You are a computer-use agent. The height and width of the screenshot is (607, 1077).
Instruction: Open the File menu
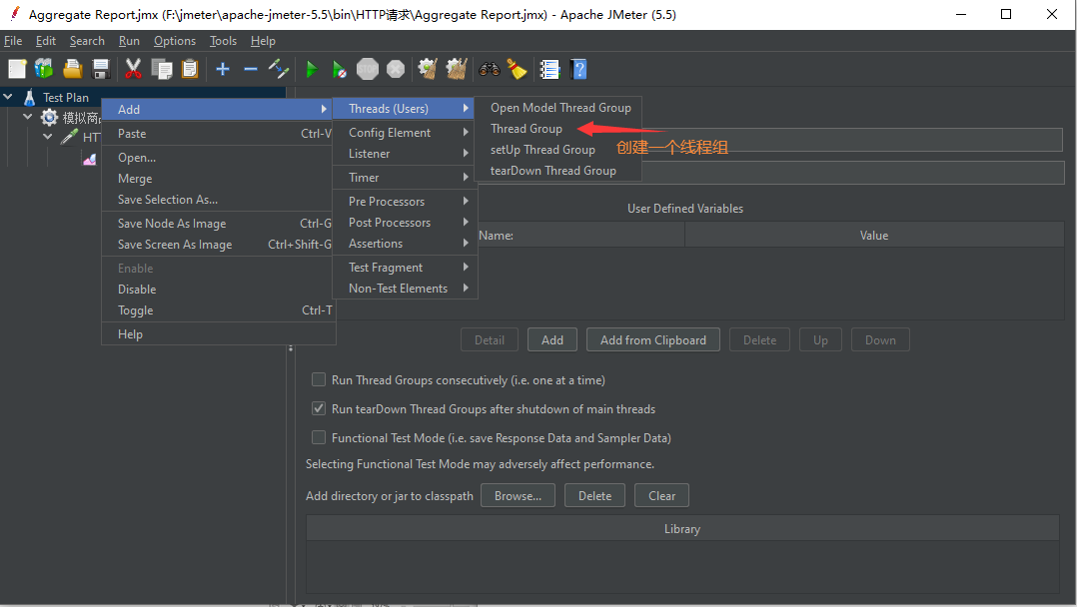13,41
